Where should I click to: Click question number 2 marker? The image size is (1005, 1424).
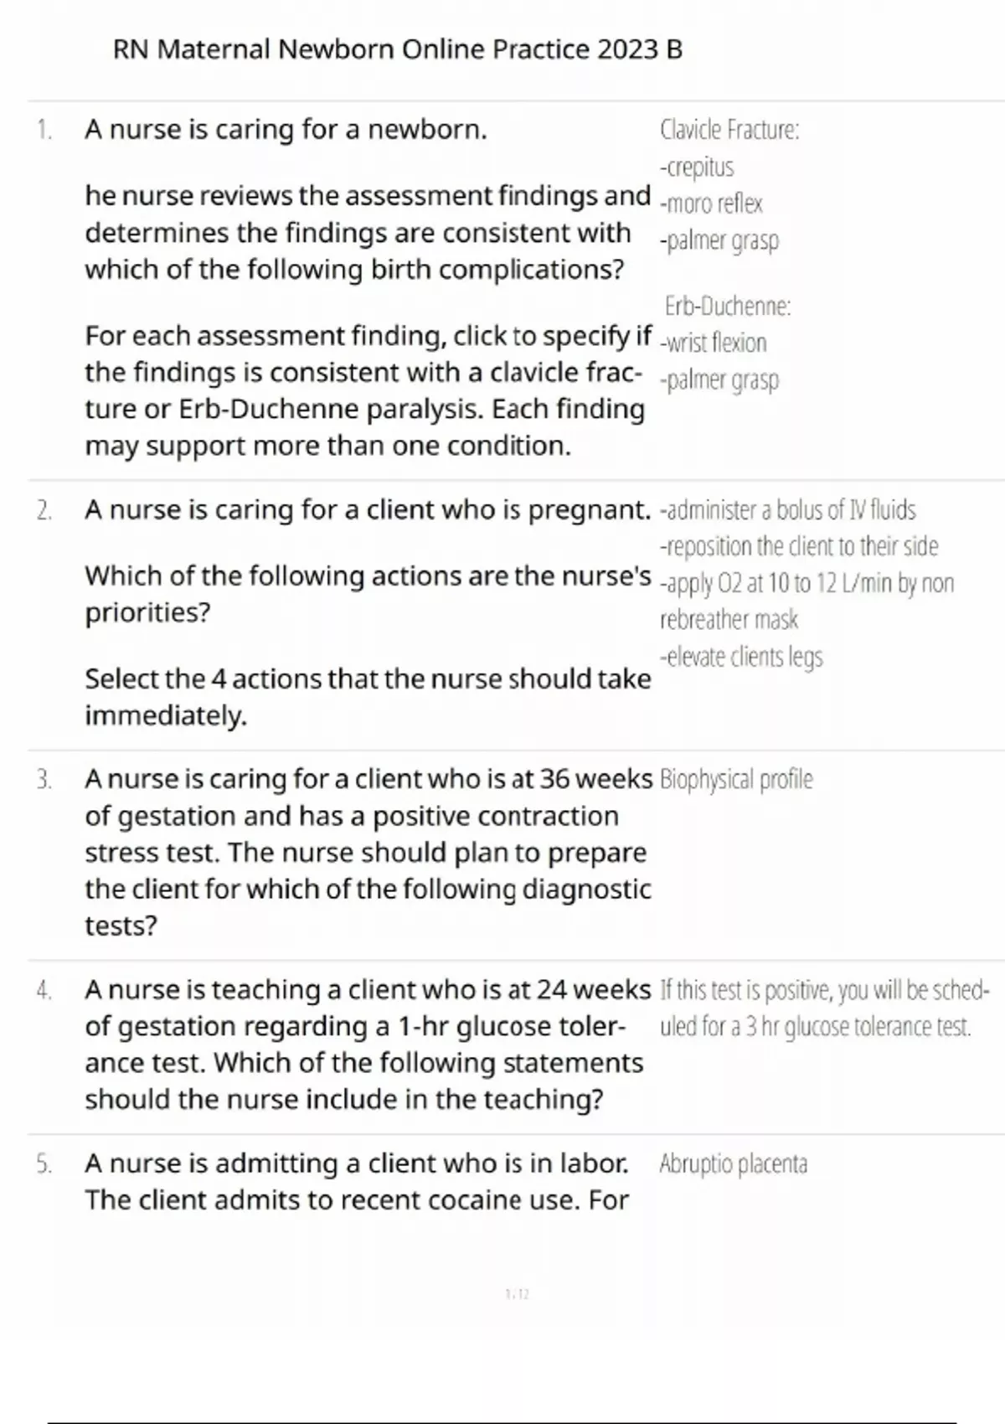[x=44, y=510]
